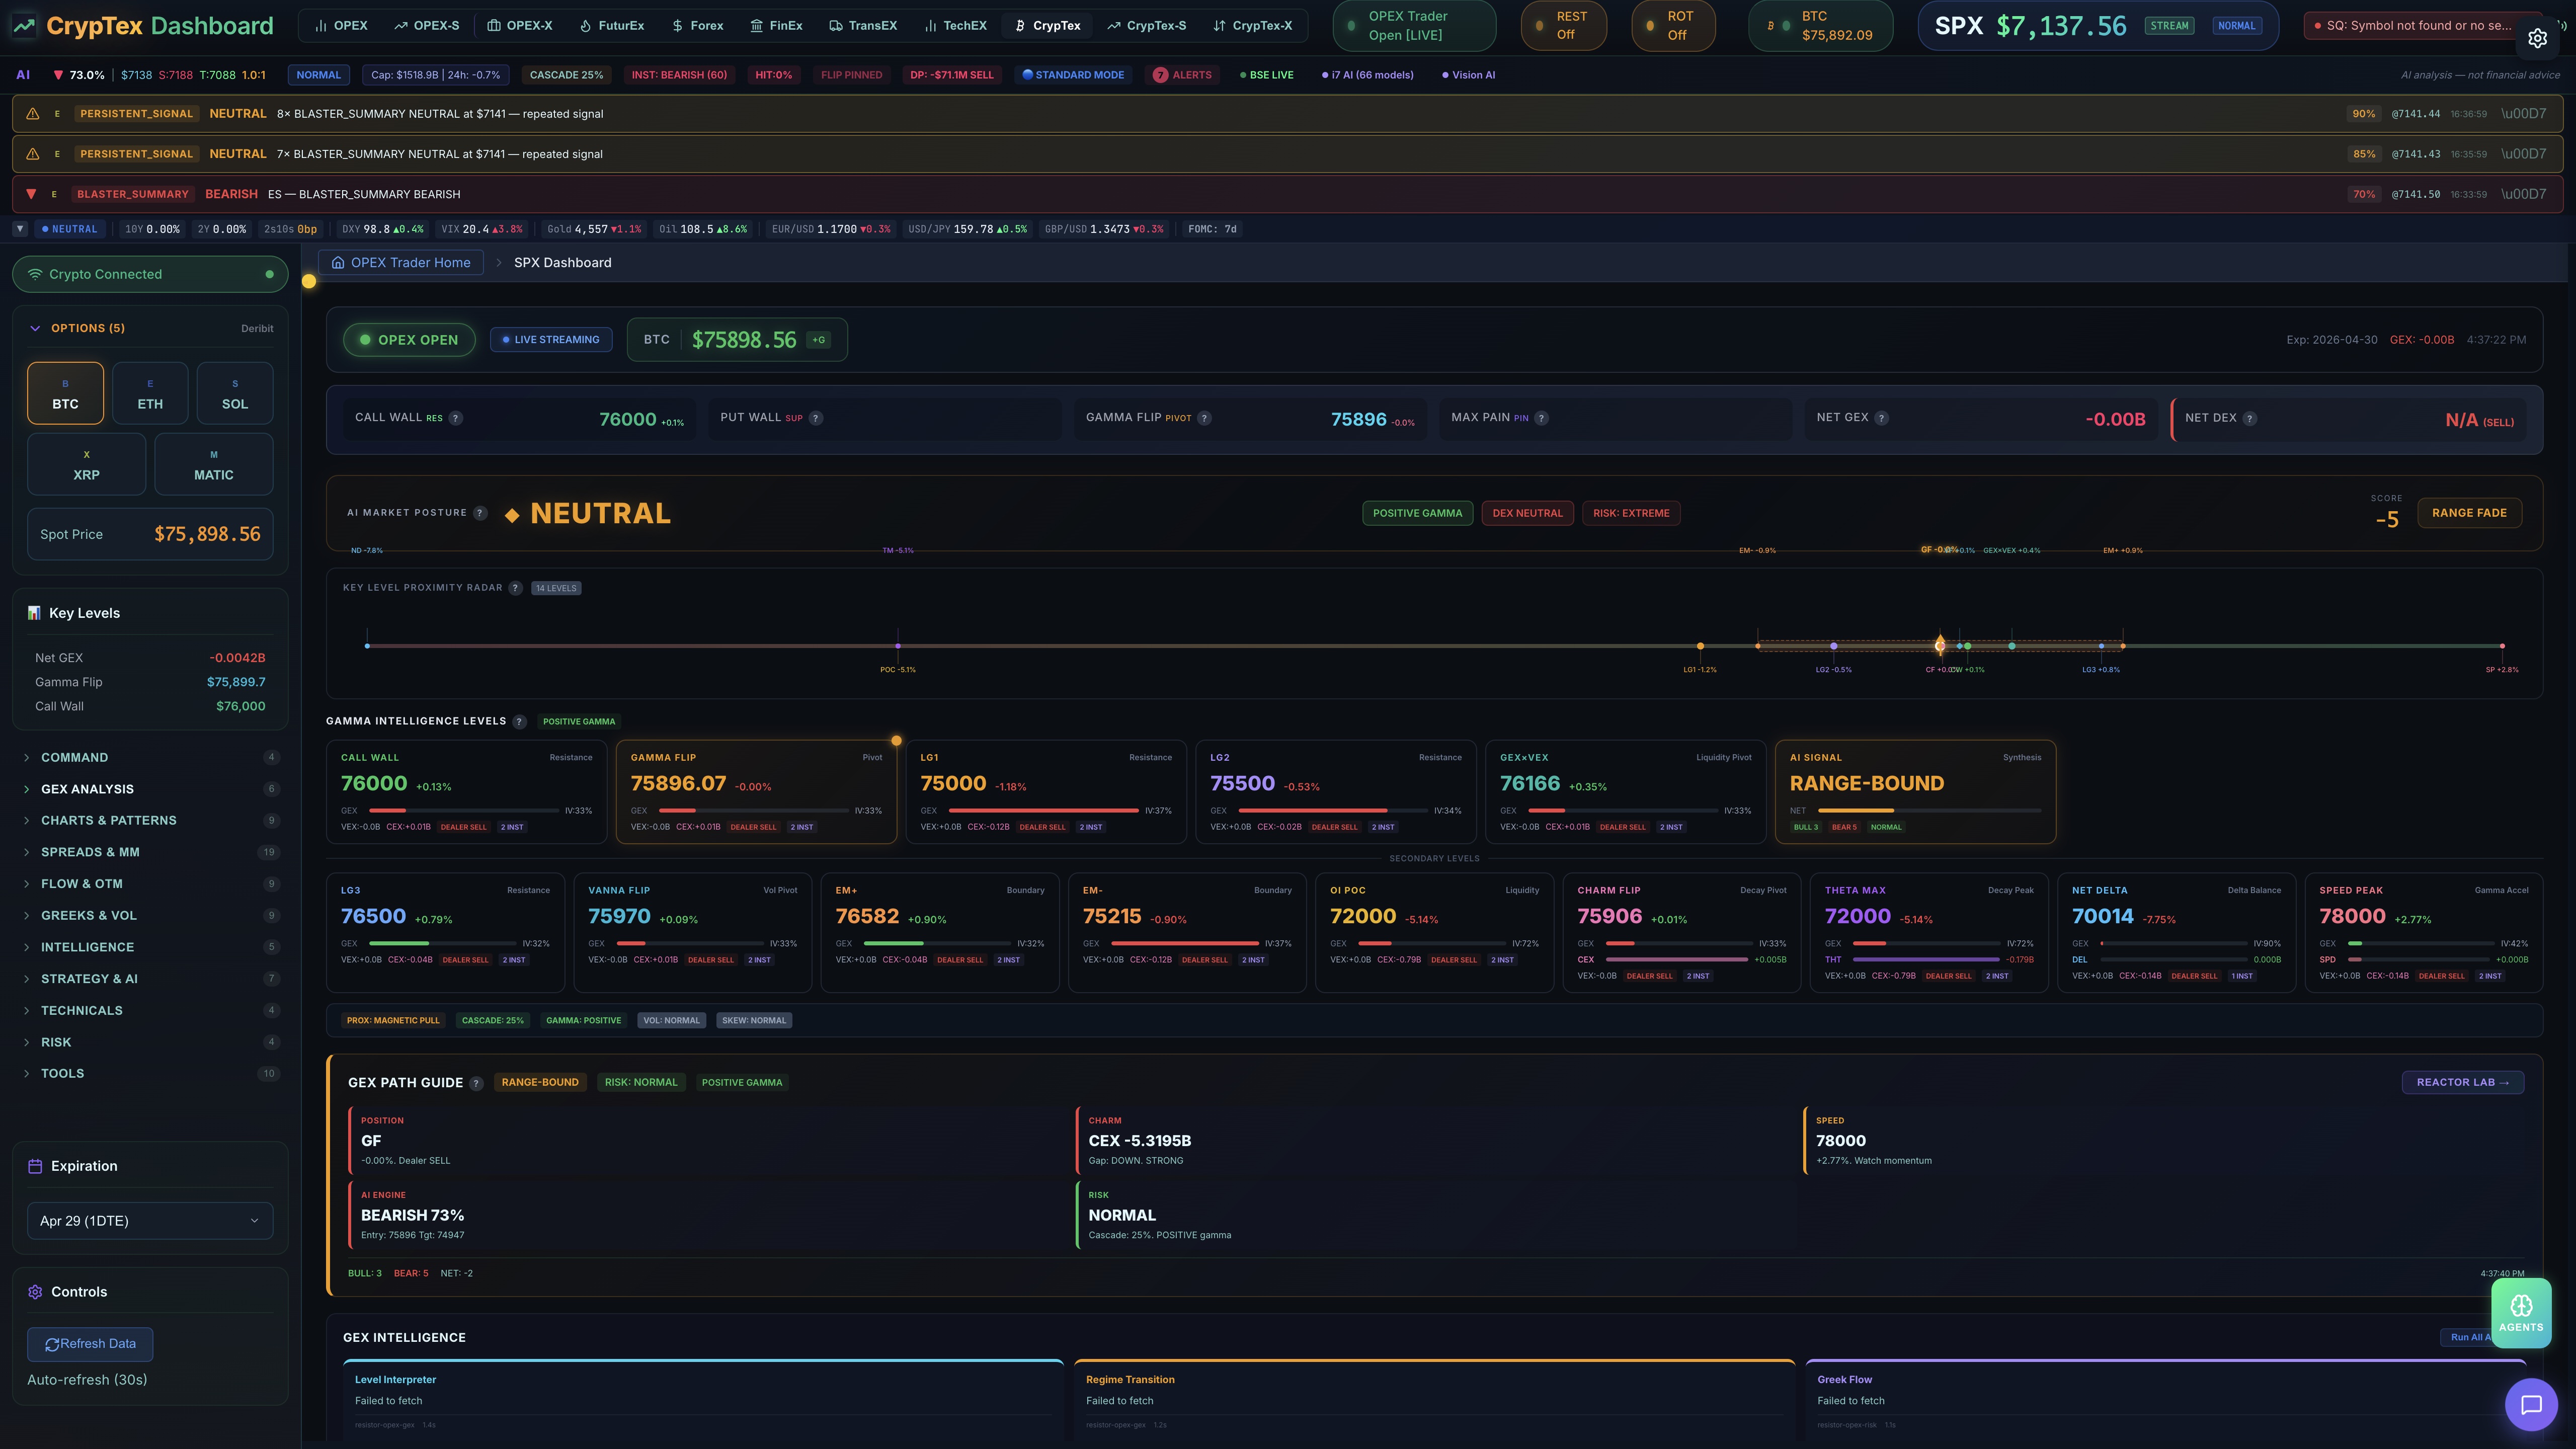Dismiss the 70% BEARISH alert row
Screen dimensions: 2576x1449
pyautogui.click(x=2524, y=194)
